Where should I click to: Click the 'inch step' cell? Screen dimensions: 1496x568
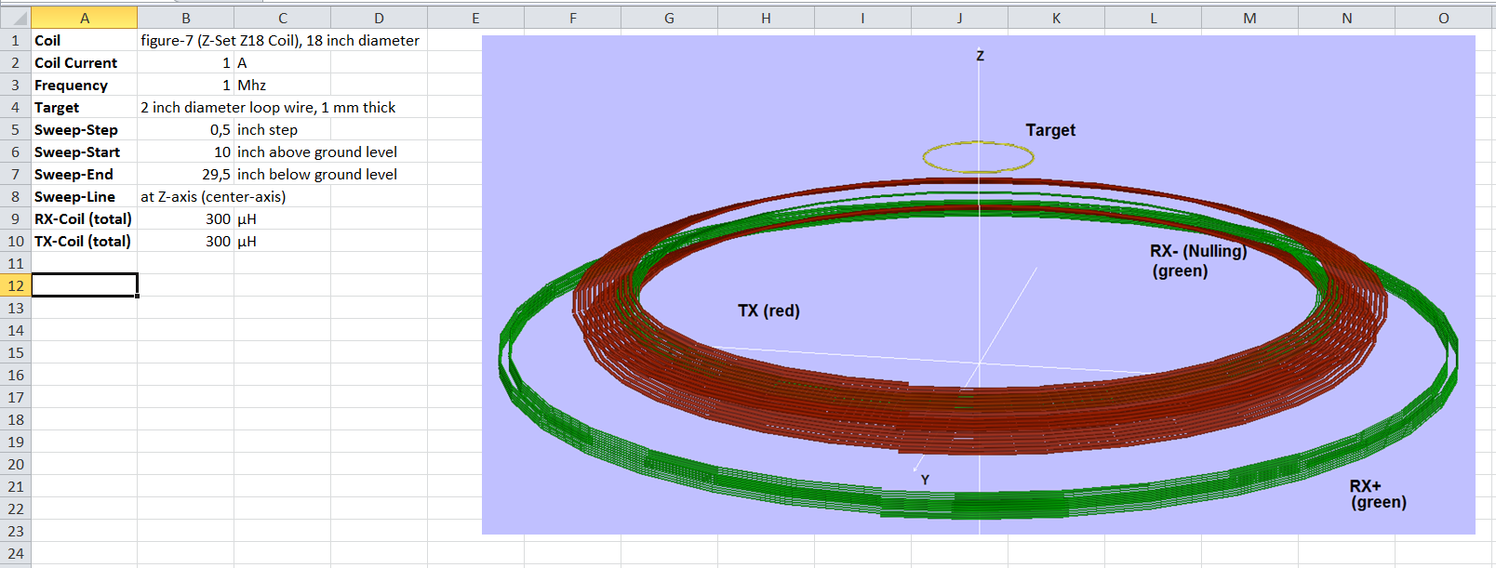tap(283, 129)
